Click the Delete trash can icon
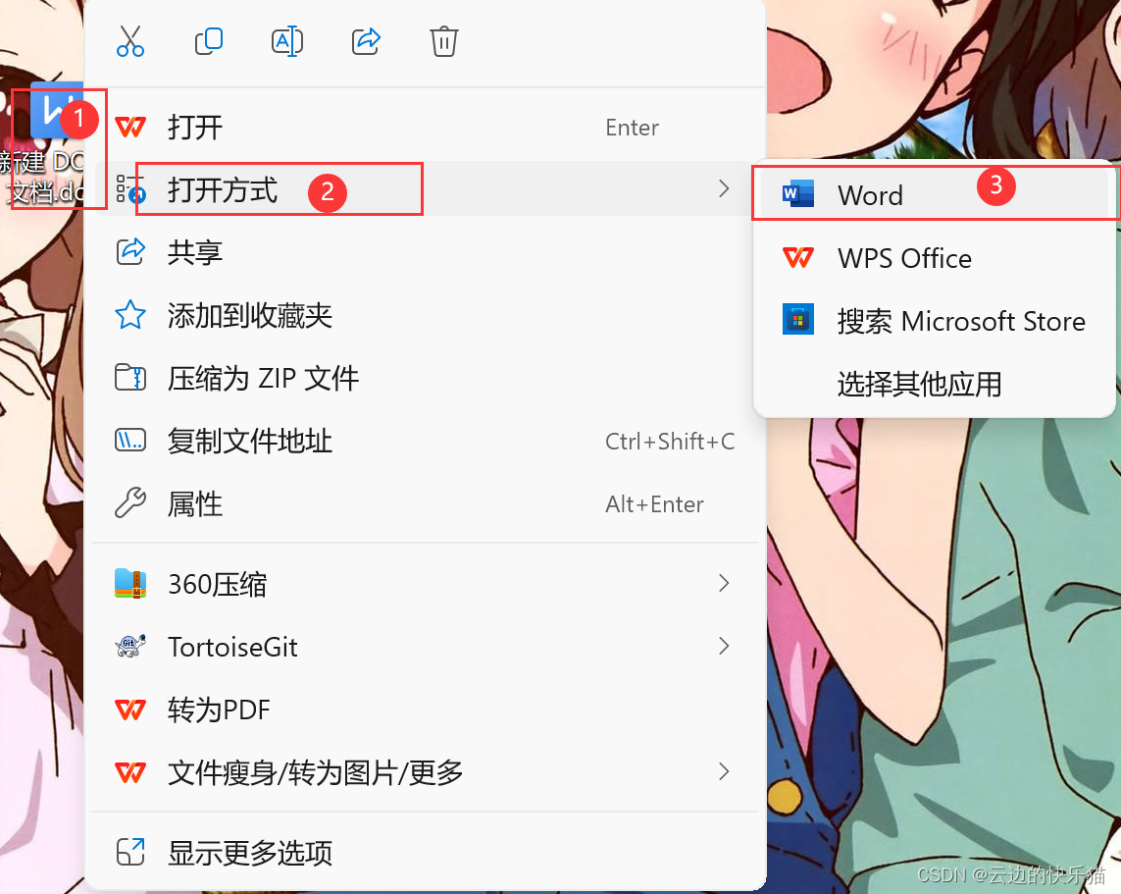 444,41
